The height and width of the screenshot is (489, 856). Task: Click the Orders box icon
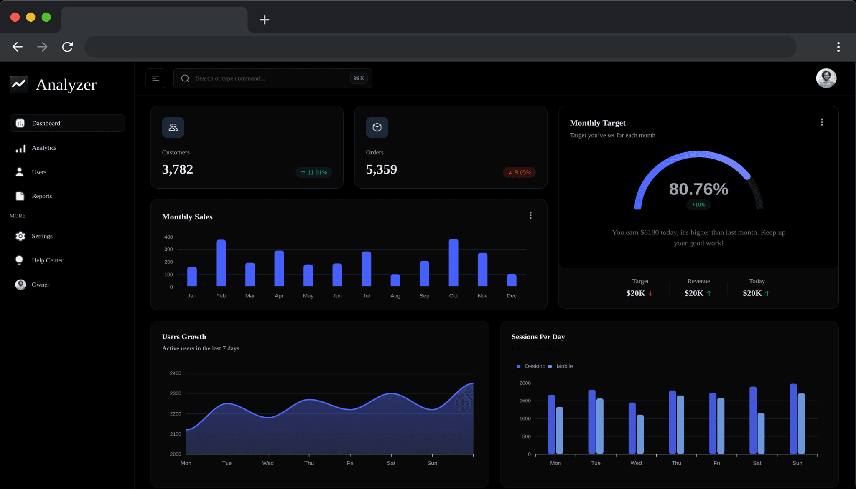[377, 127]
